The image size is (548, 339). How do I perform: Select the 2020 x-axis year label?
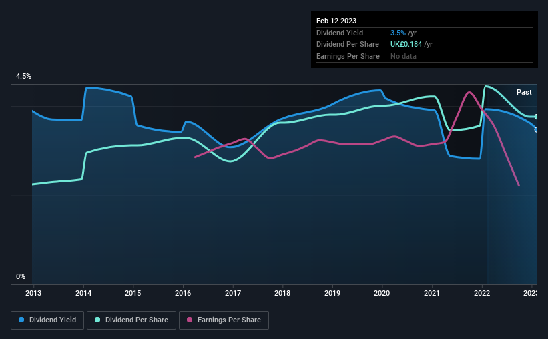382,293
